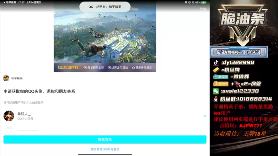Click the text 你可以使用不同的个人信息登录
Screen dimensions: 278x156
[23, 102]
